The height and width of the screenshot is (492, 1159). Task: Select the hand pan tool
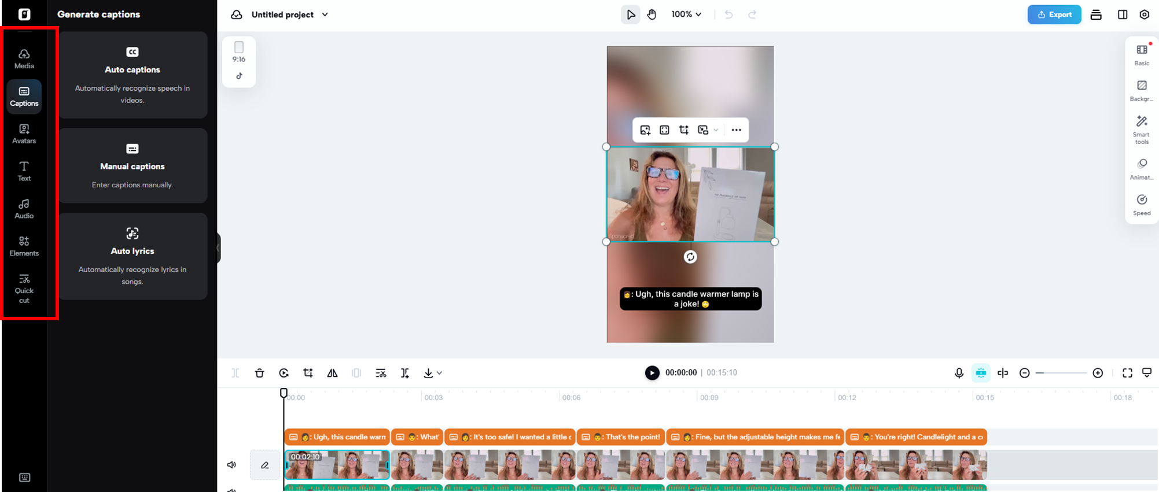pos(652,14)
